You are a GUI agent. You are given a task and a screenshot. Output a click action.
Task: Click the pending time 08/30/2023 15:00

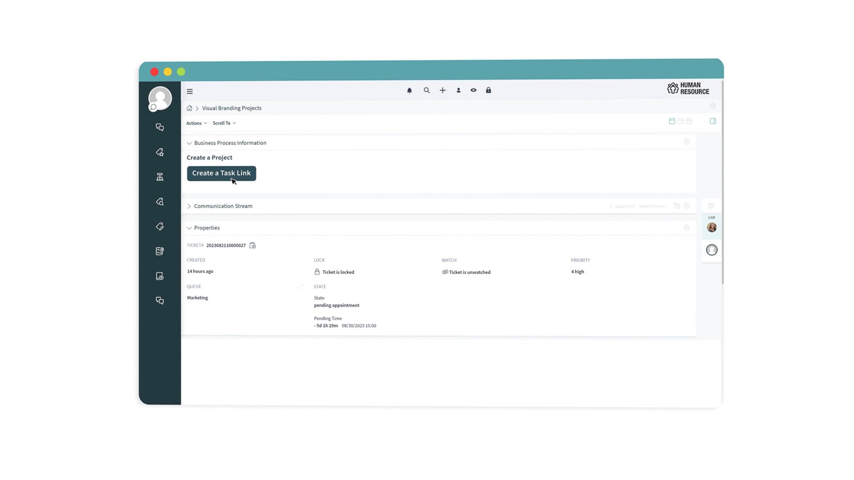click(359, 326)
